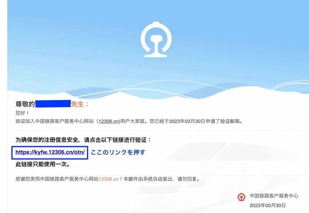Click the 请勿回复 text in footer
The image size is (309, 213).
(187, 179)
